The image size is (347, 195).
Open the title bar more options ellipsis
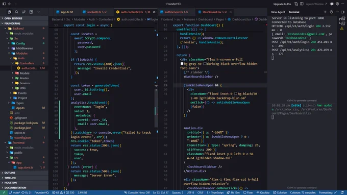343,4
